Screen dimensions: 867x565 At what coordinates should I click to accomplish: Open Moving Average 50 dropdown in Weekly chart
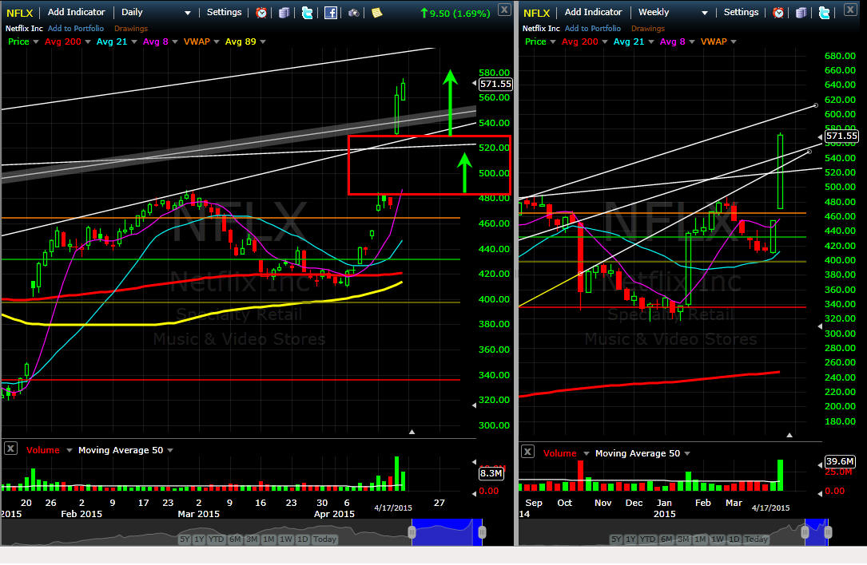coord(687,454)
